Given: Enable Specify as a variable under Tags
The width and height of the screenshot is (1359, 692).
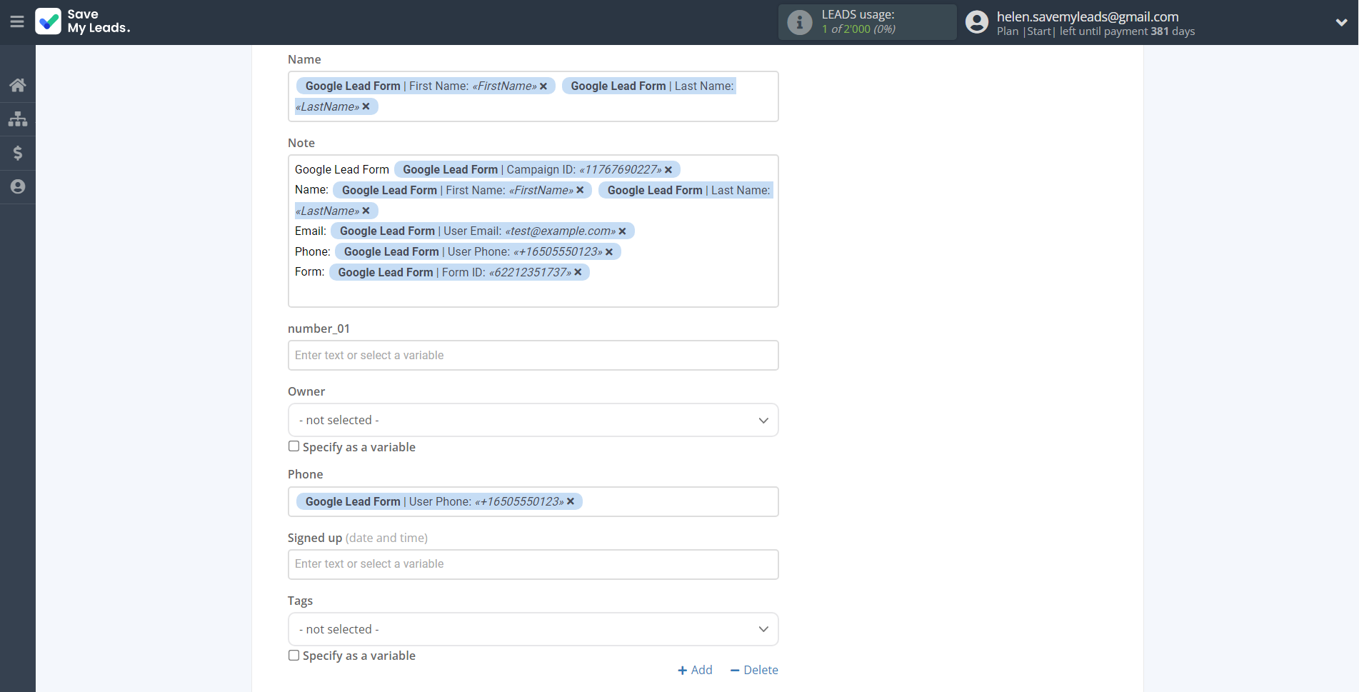Looking at the screenshot, I should (x=294, y=656).
